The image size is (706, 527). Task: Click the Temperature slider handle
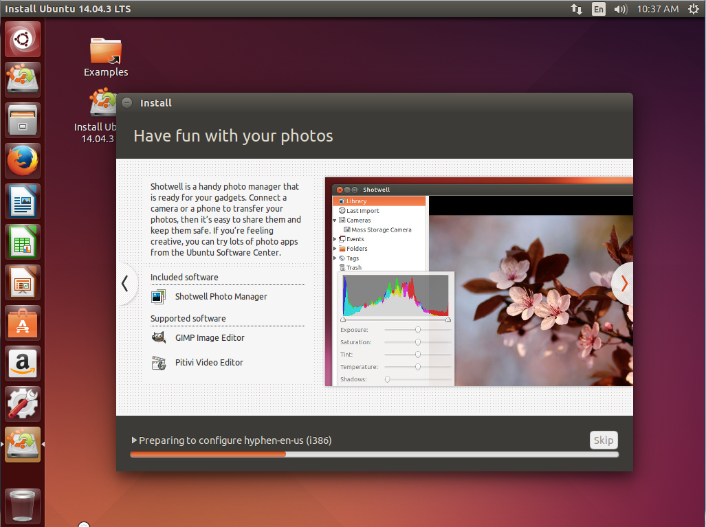point(418,367)
